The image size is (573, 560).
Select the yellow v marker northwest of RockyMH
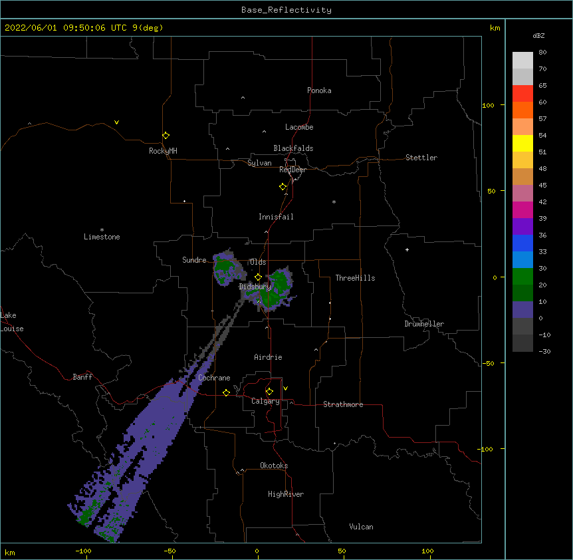click(x=116, y=122)
